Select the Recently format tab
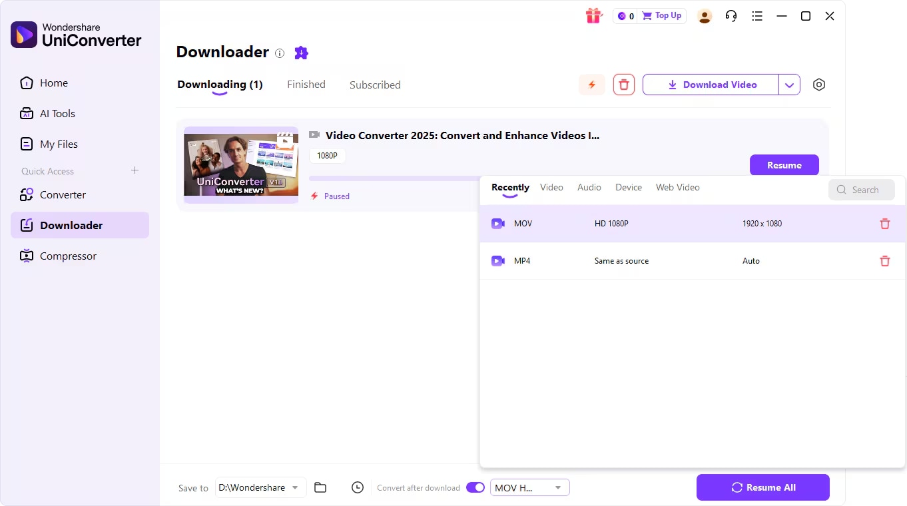 coord(510,188)
